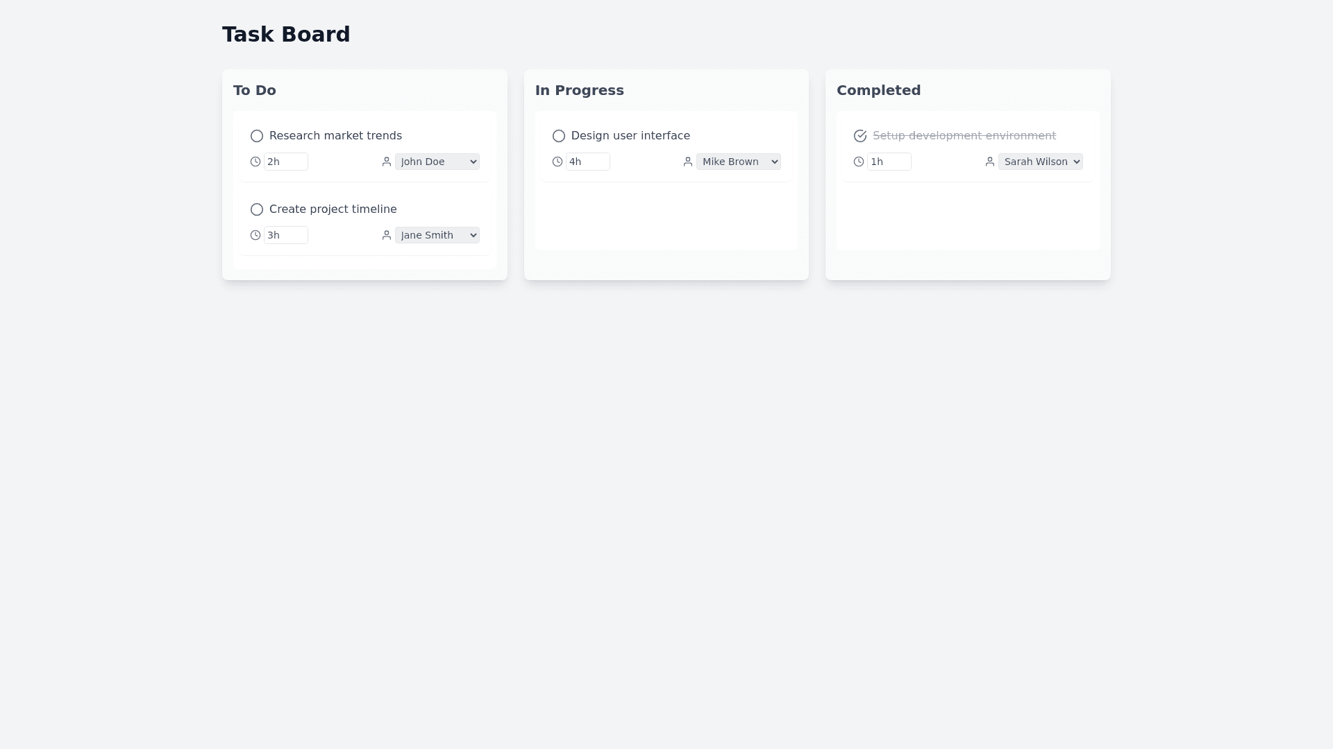The image size is (1333, 749).
Task: Click clock icon on Setup development environment
Action: (859, 162)
